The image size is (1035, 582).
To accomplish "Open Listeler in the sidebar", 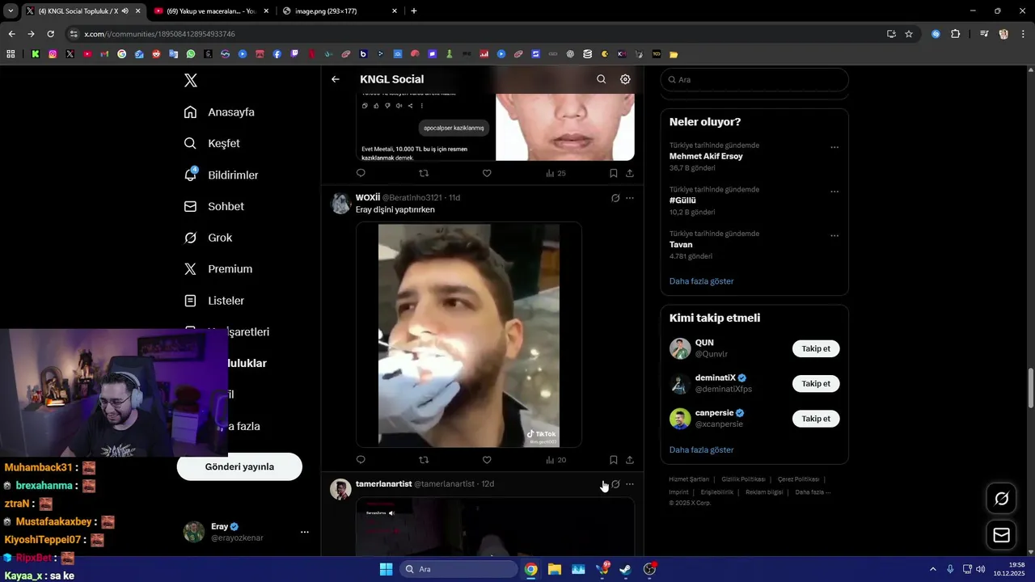I will [x=213, y=301].
